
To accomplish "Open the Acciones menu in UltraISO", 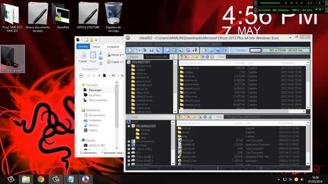I will [x=146, y=44].
